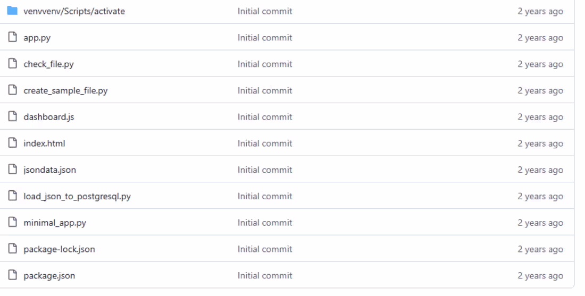
Task: Open Initial commit for minimal_app.py row
Action: 265,223
